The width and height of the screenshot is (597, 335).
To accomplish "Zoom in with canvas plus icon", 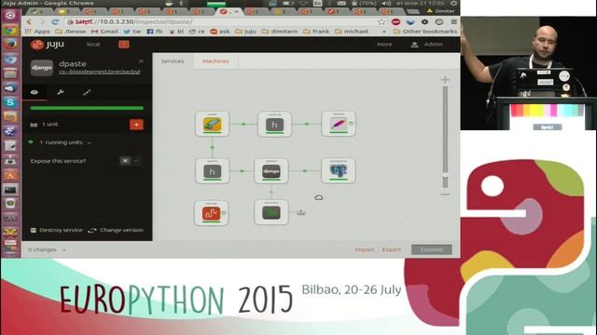I will [445, 79].
